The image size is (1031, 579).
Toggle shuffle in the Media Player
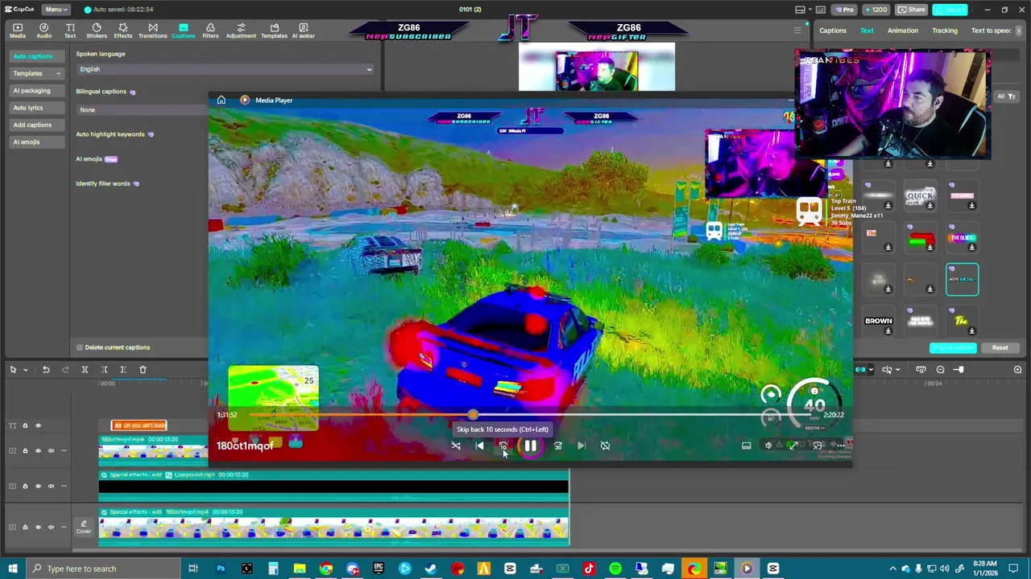pyautogui.click(x=456, y=446)
